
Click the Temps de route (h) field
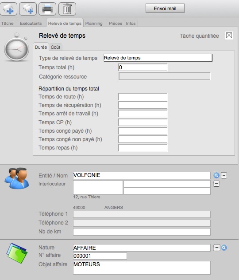coord(143,97)
